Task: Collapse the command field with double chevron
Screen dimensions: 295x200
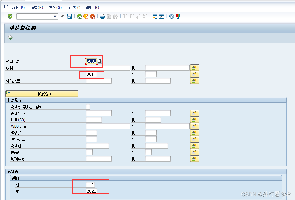Action: pyautogui.click(x=63, y=17)
